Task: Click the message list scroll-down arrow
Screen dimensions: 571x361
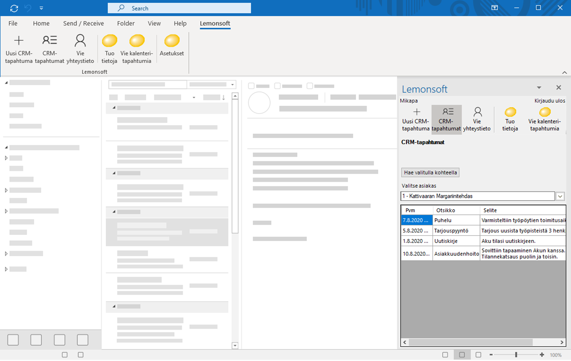Action: pos(235,346)
